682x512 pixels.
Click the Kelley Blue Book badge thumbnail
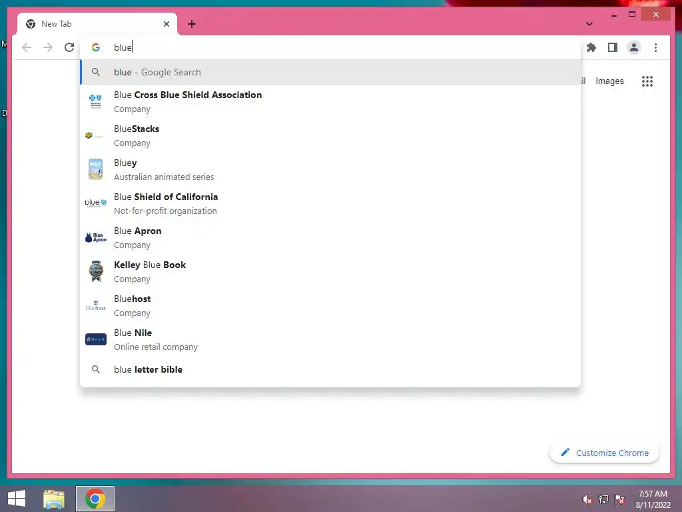(96, 271)
